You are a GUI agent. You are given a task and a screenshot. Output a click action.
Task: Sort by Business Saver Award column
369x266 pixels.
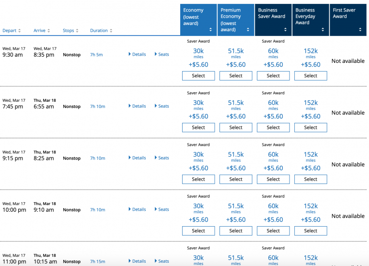(285, 30)
